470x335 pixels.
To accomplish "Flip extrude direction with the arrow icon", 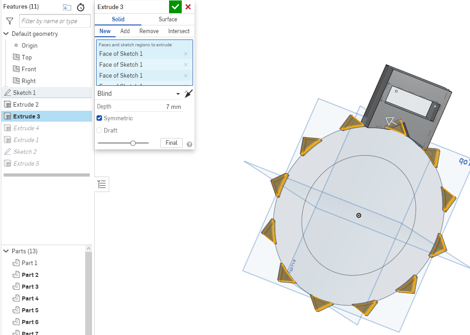I will [x=189, y=94].
